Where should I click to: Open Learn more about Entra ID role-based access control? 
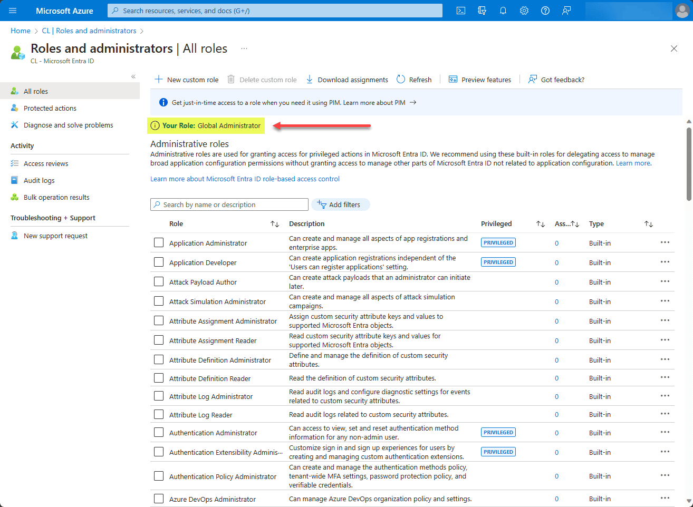245,179
